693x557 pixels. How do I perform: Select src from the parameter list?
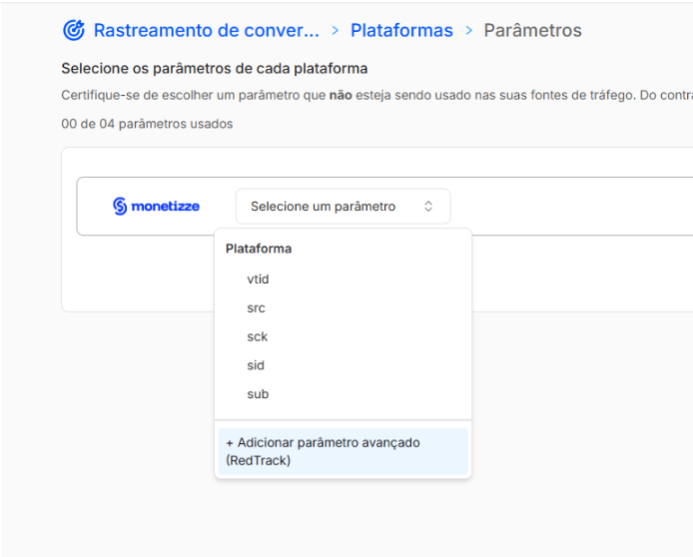[x=256, y=308]
